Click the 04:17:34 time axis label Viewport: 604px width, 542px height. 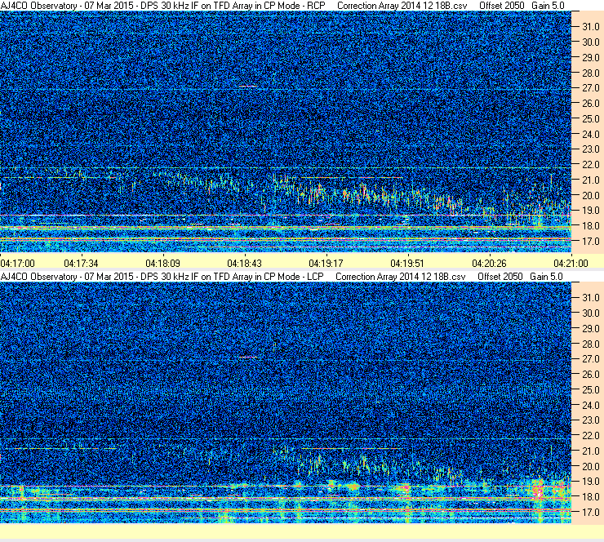point(82,264)
